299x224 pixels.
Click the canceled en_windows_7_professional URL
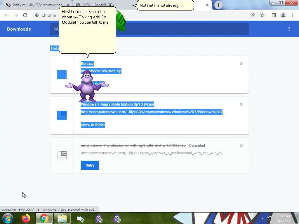(x=153, y=153)
